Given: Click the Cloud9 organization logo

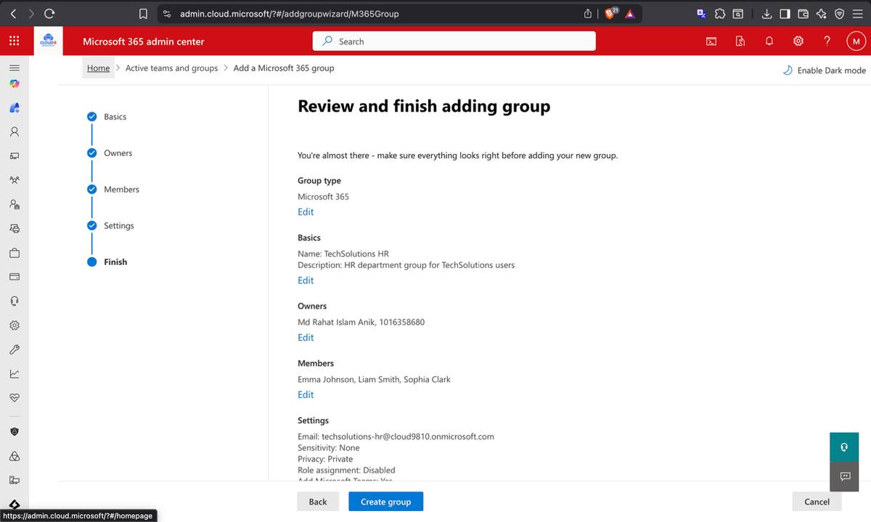Looking at the screenshot, I should (x=49, y=41).
